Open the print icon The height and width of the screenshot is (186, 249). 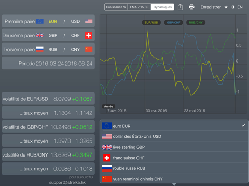[191, 7]
